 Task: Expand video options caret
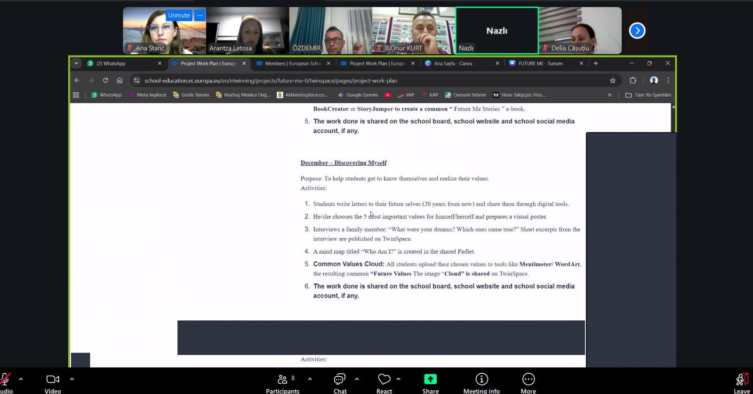[x=72, y=378]
